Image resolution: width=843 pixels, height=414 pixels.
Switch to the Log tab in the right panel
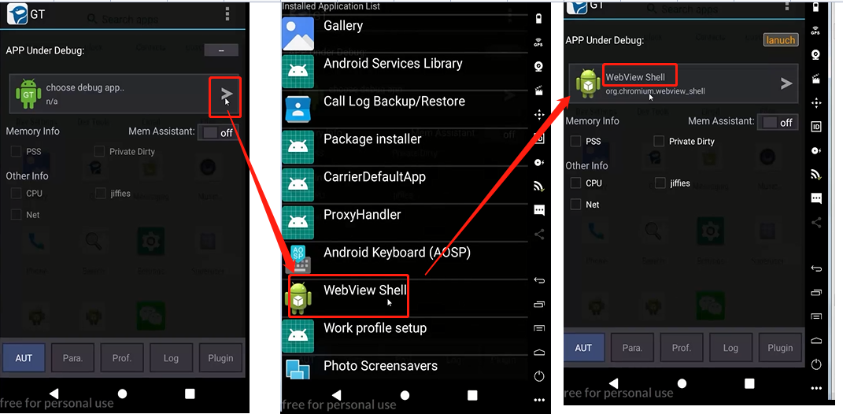tap(730, 348)
